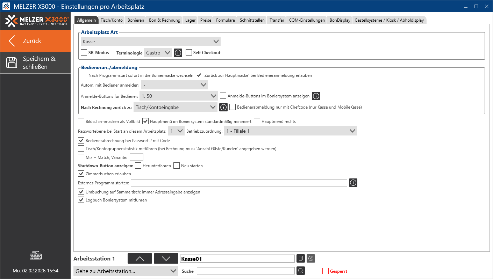Click the Mix + Match Variante field

[x=136, y=157]
